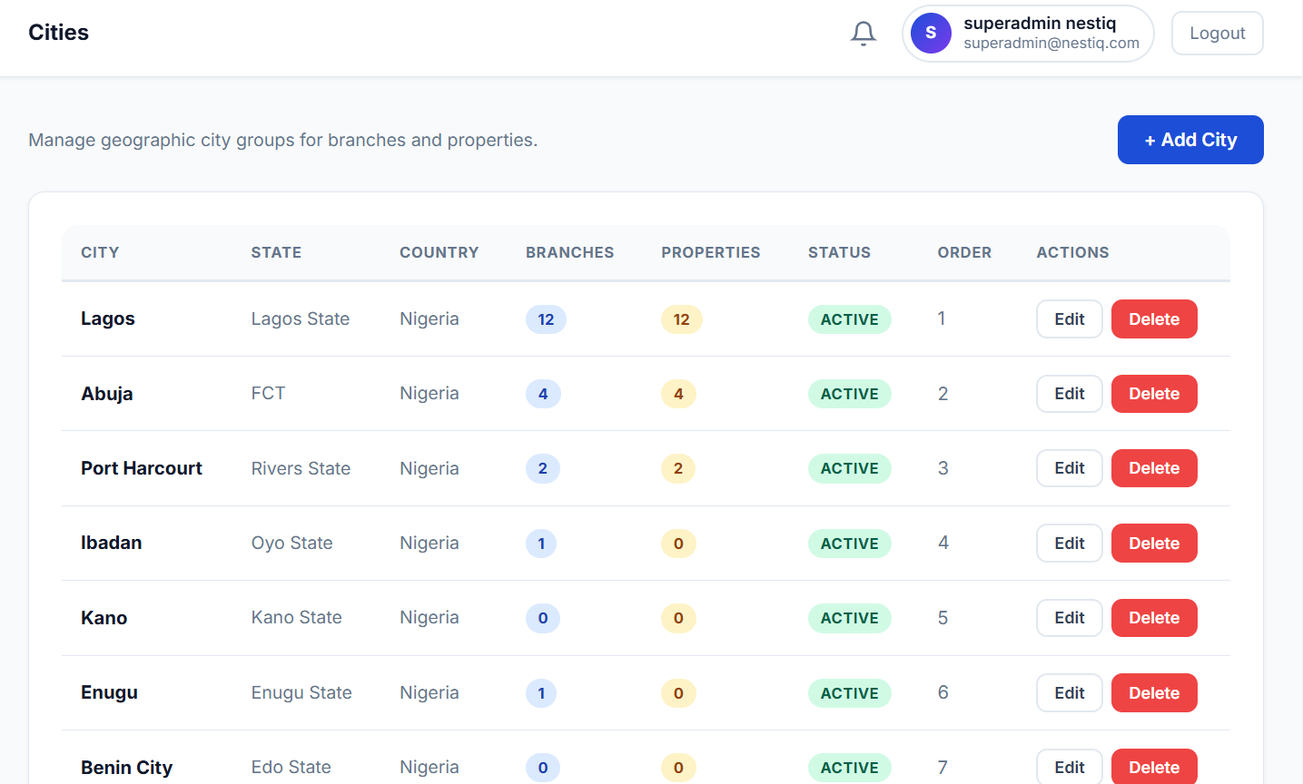Click the Nigeria country cell for Kano

[x=429, y=617]
